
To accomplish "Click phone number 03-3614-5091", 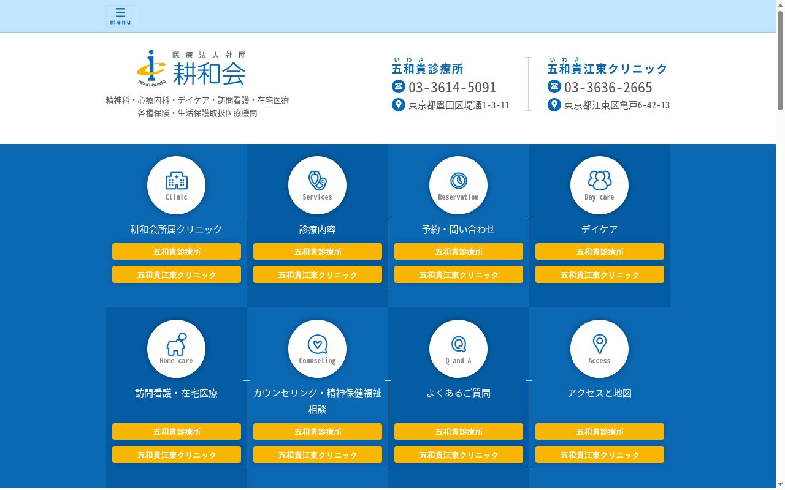I will tap(453, 87).
